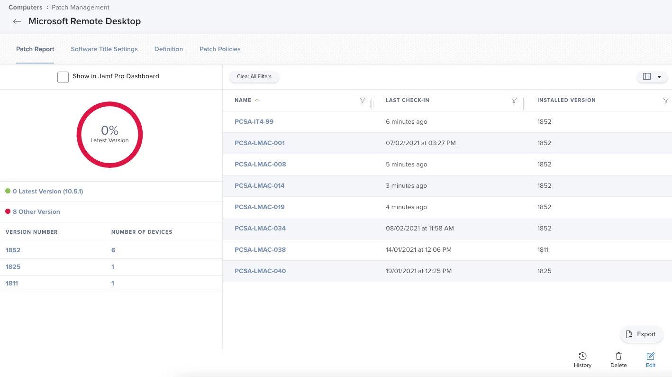This screenshot has height=377, width=672.
Task: Click the Clear All Filters button
Action: [254, 77]
